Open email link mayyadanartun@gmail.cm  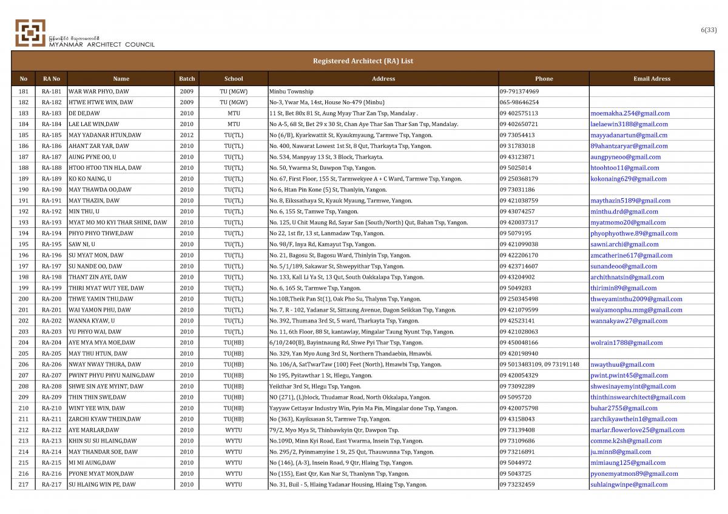pos(629,135)
